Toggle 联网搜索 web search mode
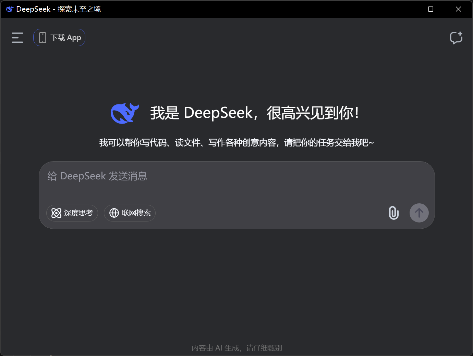This screenshot has width=473, height=356. pyautogui.click(x=130, y=213)
